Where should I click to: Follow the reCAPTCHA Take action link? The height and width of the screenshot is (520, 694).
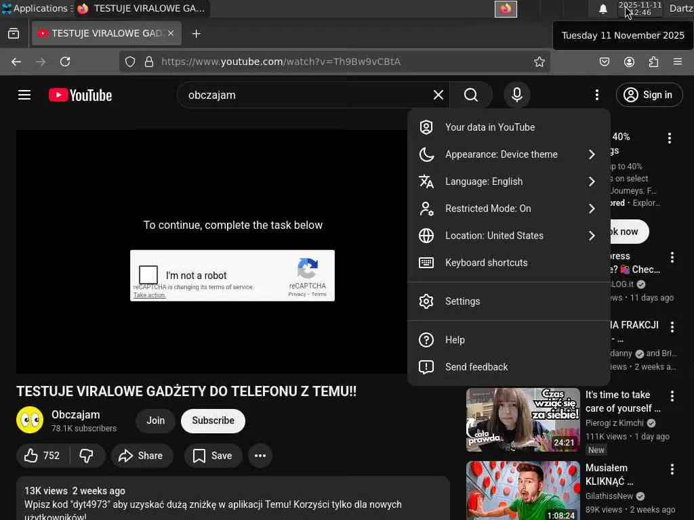(x=149, y=295)
